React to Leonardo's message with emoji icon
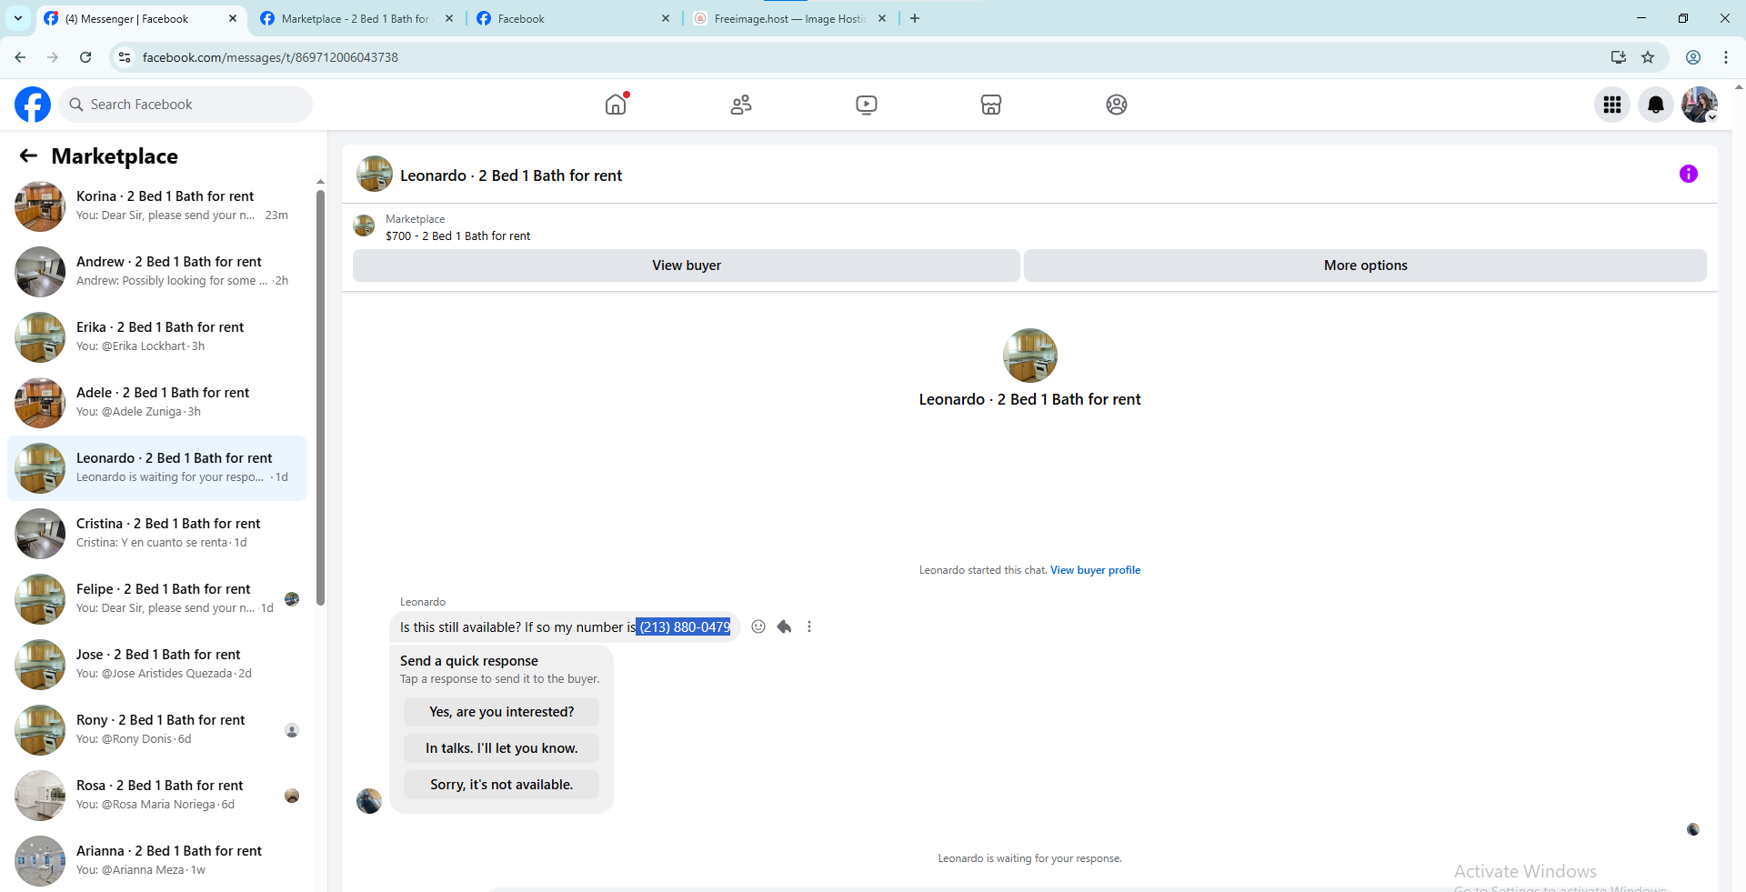 758,626
